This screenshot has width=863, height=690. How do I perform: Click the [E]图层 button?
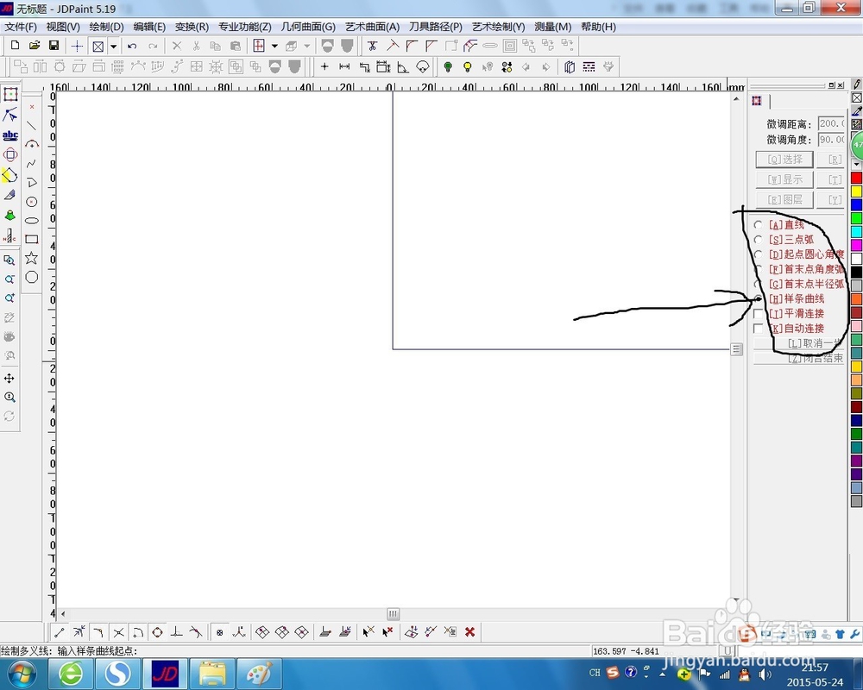(784, 199)
